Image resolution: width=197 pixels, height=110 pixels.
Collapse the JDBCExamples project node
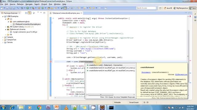click(x=3, y=16)
